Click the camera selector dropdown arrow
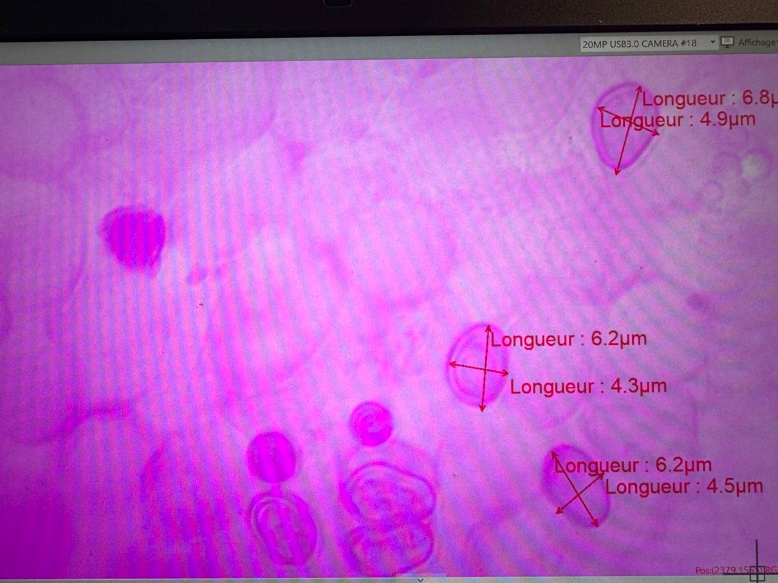 712,43
